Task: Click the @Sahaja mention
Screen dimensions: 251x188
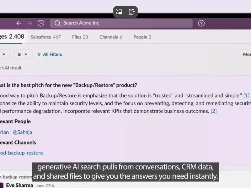Action: pos(23,132)
